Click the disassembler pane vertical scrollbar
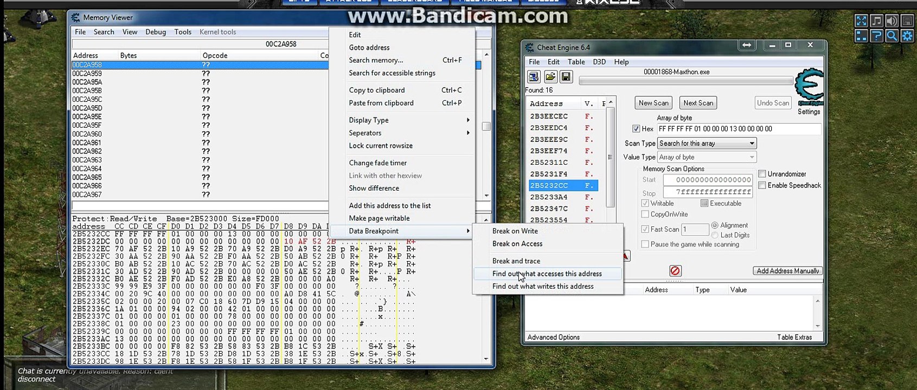 [486, 125]
